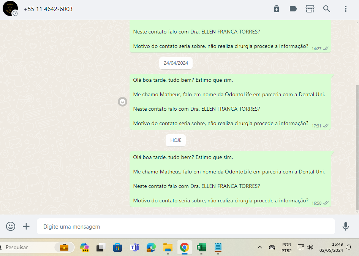
Task: Click the HOJE date separator
Action: coord(176,140)
